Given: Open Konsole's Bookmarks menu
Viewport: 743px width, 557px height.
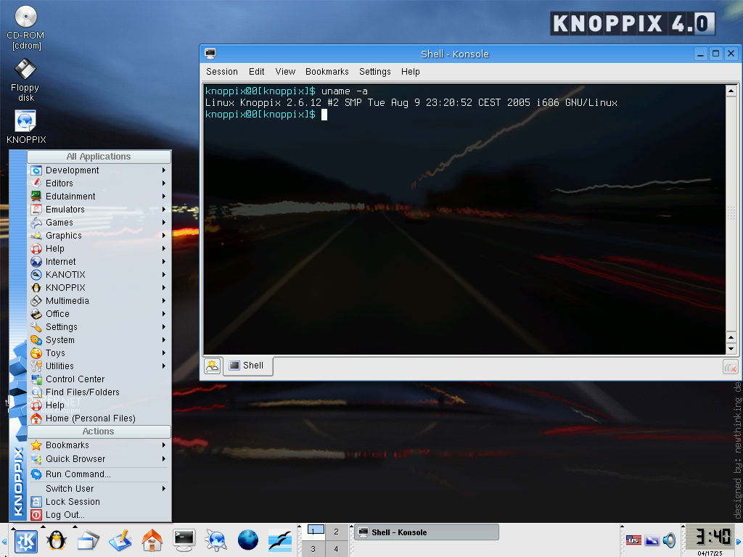Looking at the screenshot, I should coord(327,72).
